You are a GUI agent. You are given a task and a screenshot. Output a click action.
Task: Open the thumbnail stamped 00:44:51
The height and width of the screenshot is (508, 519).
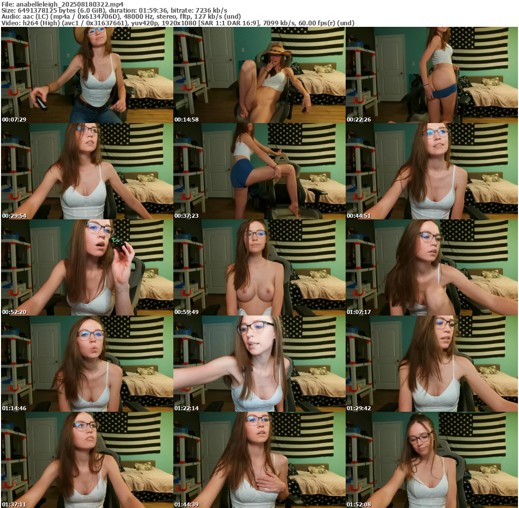click(432, 171)
